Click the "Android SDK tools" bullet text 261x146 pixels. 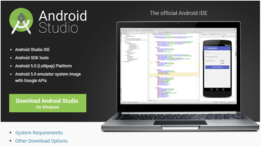click(x=32, y=58)
